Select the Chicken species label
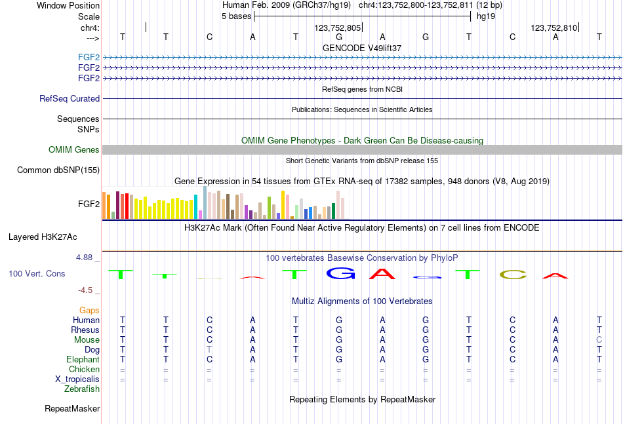 click(x=84, y=369)
